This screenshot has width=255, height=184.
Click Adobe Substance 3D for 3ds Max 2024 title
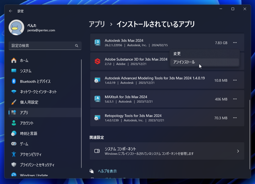tap(136, 59)
